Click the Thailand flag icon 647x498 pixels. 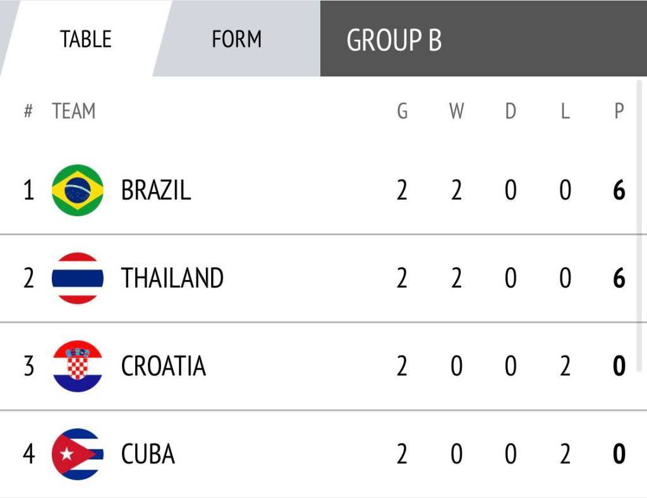[x=77, y=278]
